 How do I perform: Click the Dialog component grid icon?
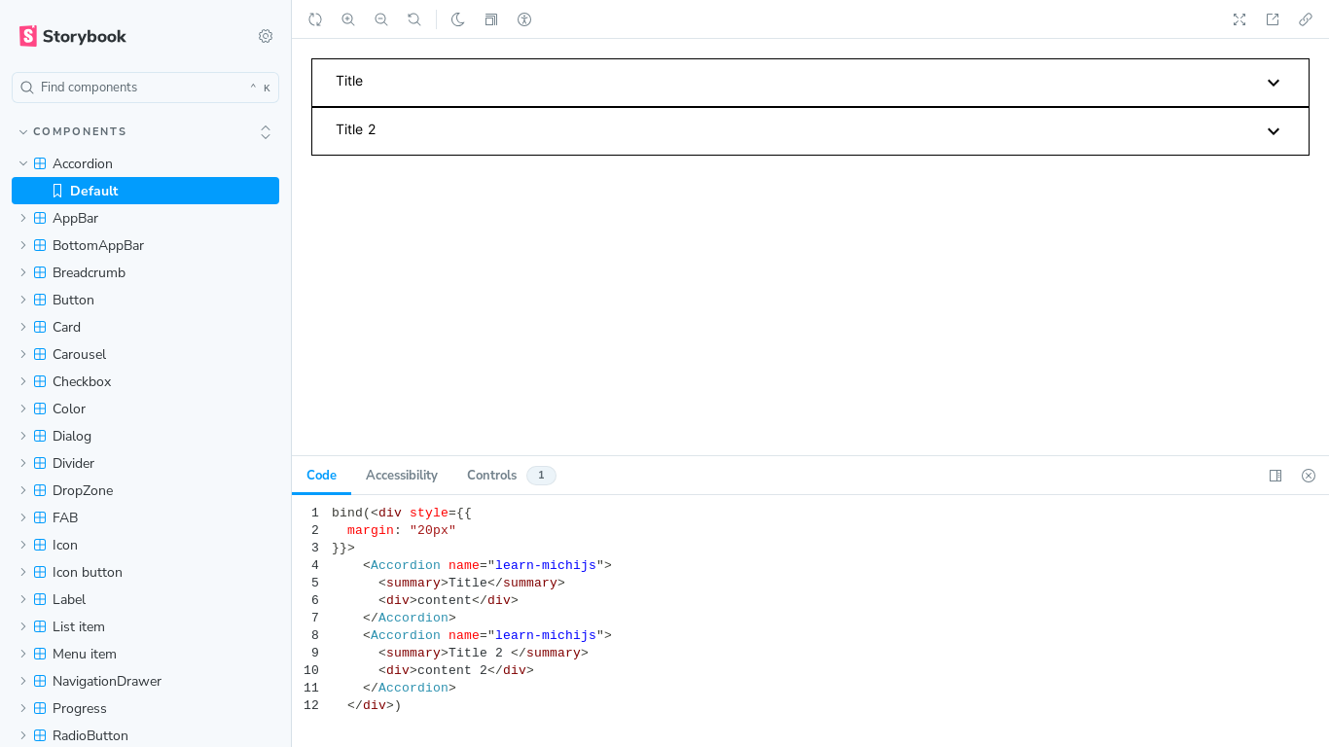click(x=40, y=436)
